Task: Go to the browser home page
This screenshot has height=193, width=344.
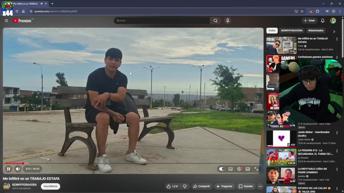Action: click(23, 11)
